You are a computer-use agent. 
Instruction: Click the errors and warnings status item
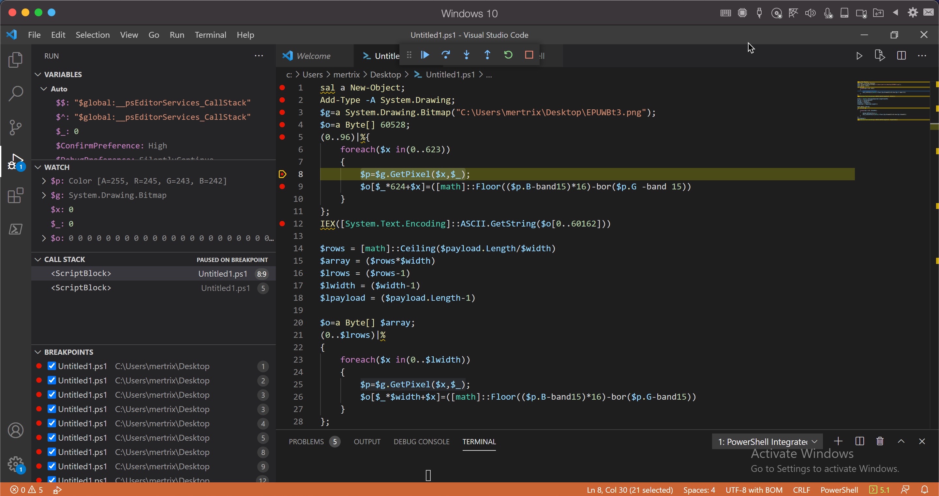coord(26,490)
